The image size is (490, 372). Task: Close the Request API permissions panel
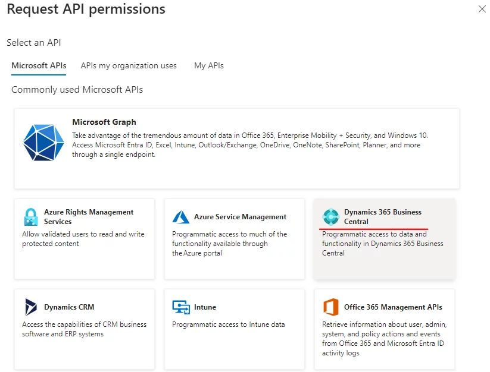click(482, 9)
